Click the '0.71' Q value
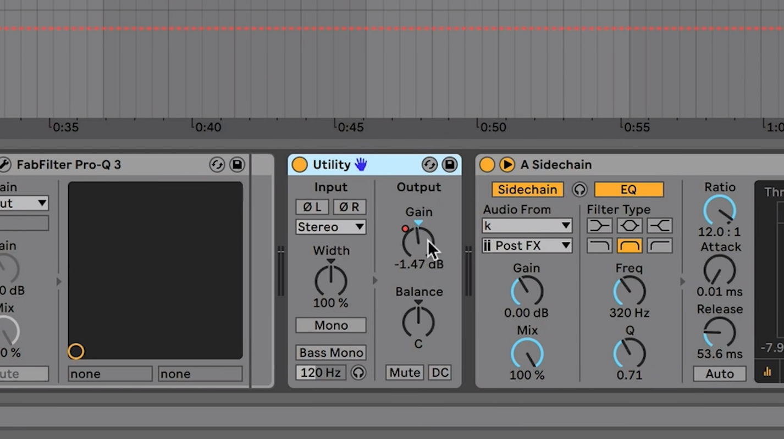 (x=630, y=375)
